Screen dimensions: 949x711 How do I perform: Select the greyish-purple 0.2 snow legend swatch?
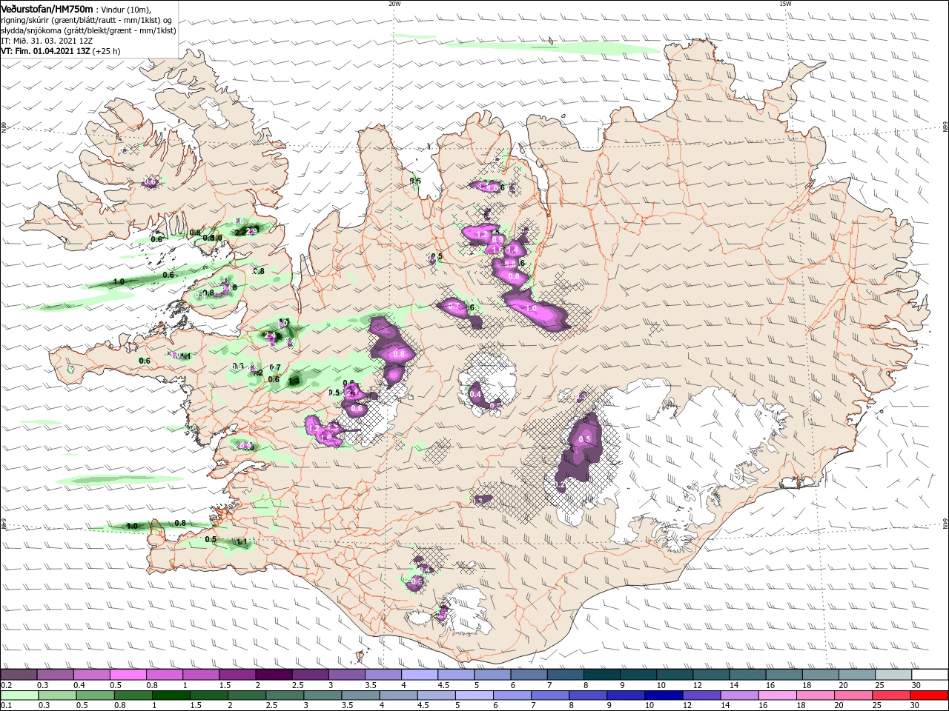[19, 675]
